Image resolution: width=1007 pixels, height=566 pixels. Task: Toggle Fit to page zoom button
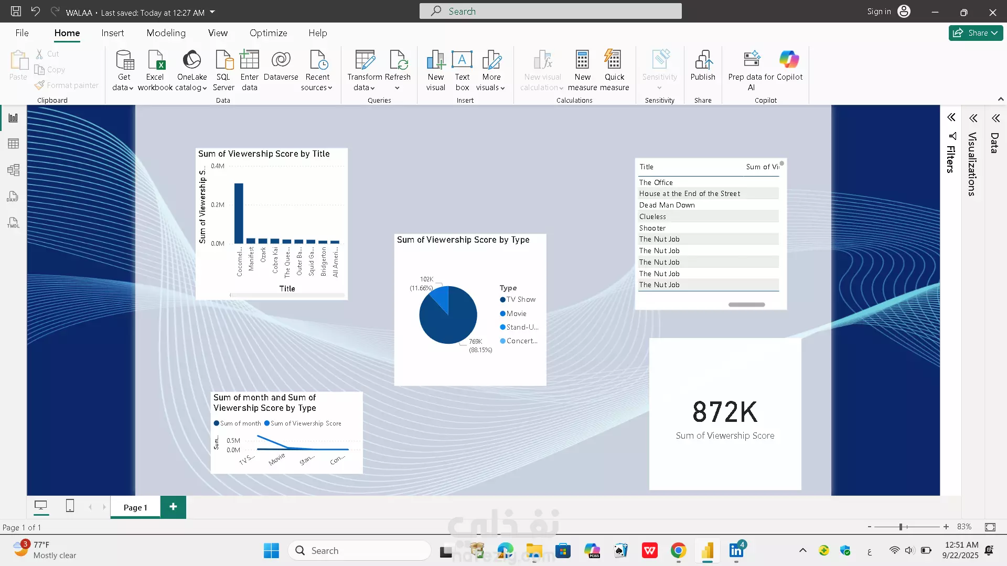pyautogui.click(x=990, y=527)
